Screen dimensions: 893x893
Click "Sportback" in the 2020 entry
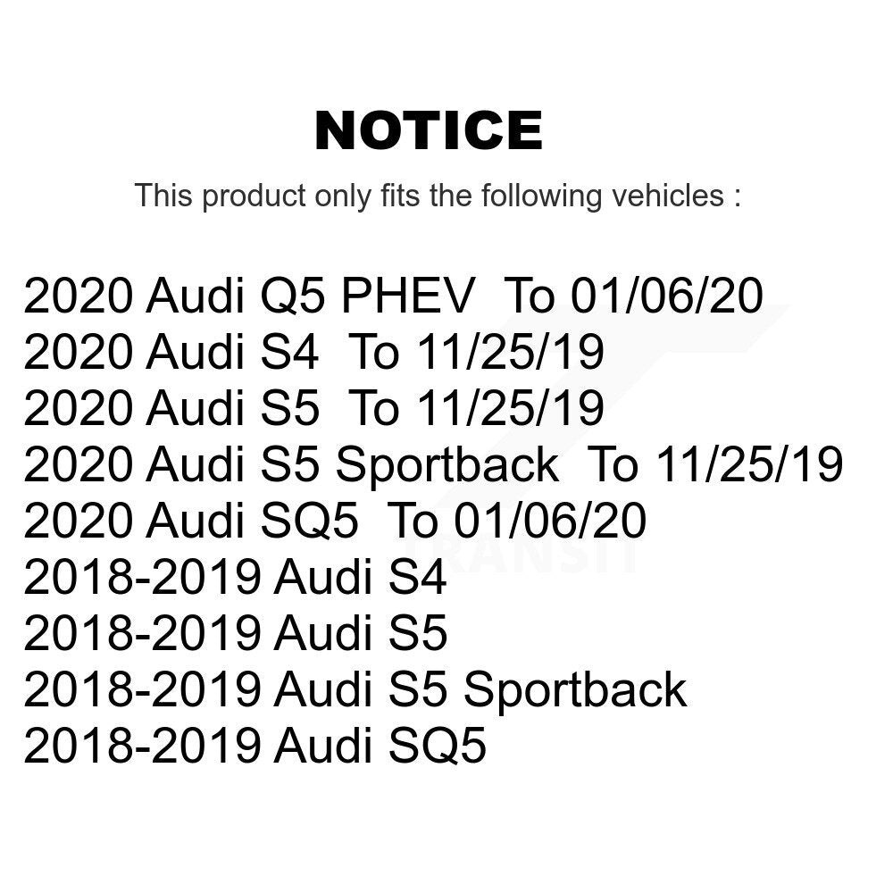pos(446,465)
